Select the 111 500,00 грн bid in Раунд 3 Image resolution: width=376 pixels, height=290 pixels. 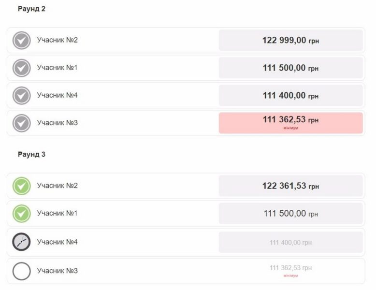(290, 214)
